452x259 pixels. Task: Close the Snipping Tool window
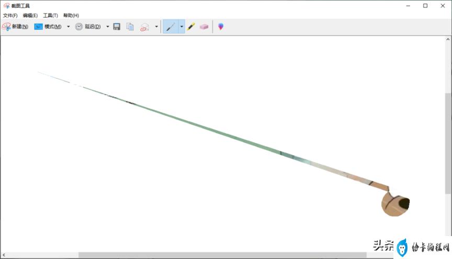point(443,6)
